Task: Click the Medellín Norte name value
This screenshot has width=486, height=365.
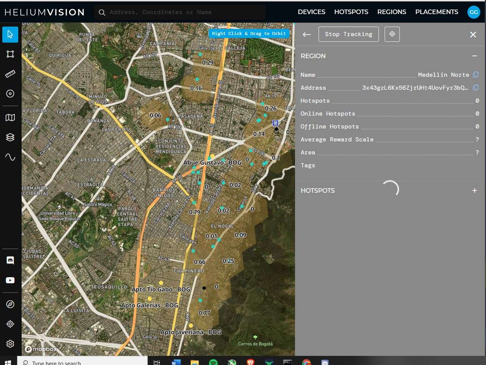Action: click(x=443, y=75)
